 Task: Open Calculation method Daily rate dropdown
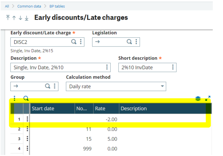point(162,86)
